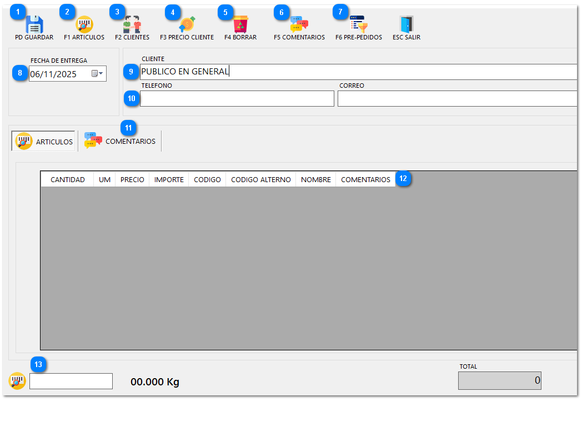Open the F2 Clientes icon

pyautogui.click(x=132, y=25)
